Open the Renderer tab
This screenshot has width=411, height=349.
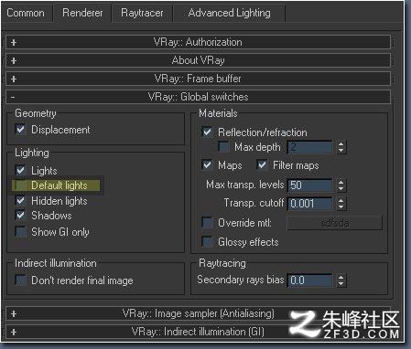(x=82, y=13)
